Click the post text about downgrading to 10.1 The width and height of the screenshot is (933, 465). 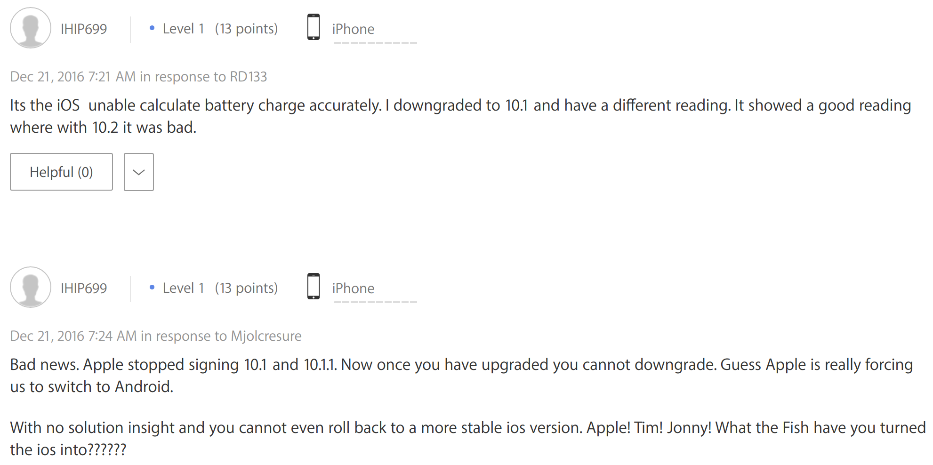(460, 116)
